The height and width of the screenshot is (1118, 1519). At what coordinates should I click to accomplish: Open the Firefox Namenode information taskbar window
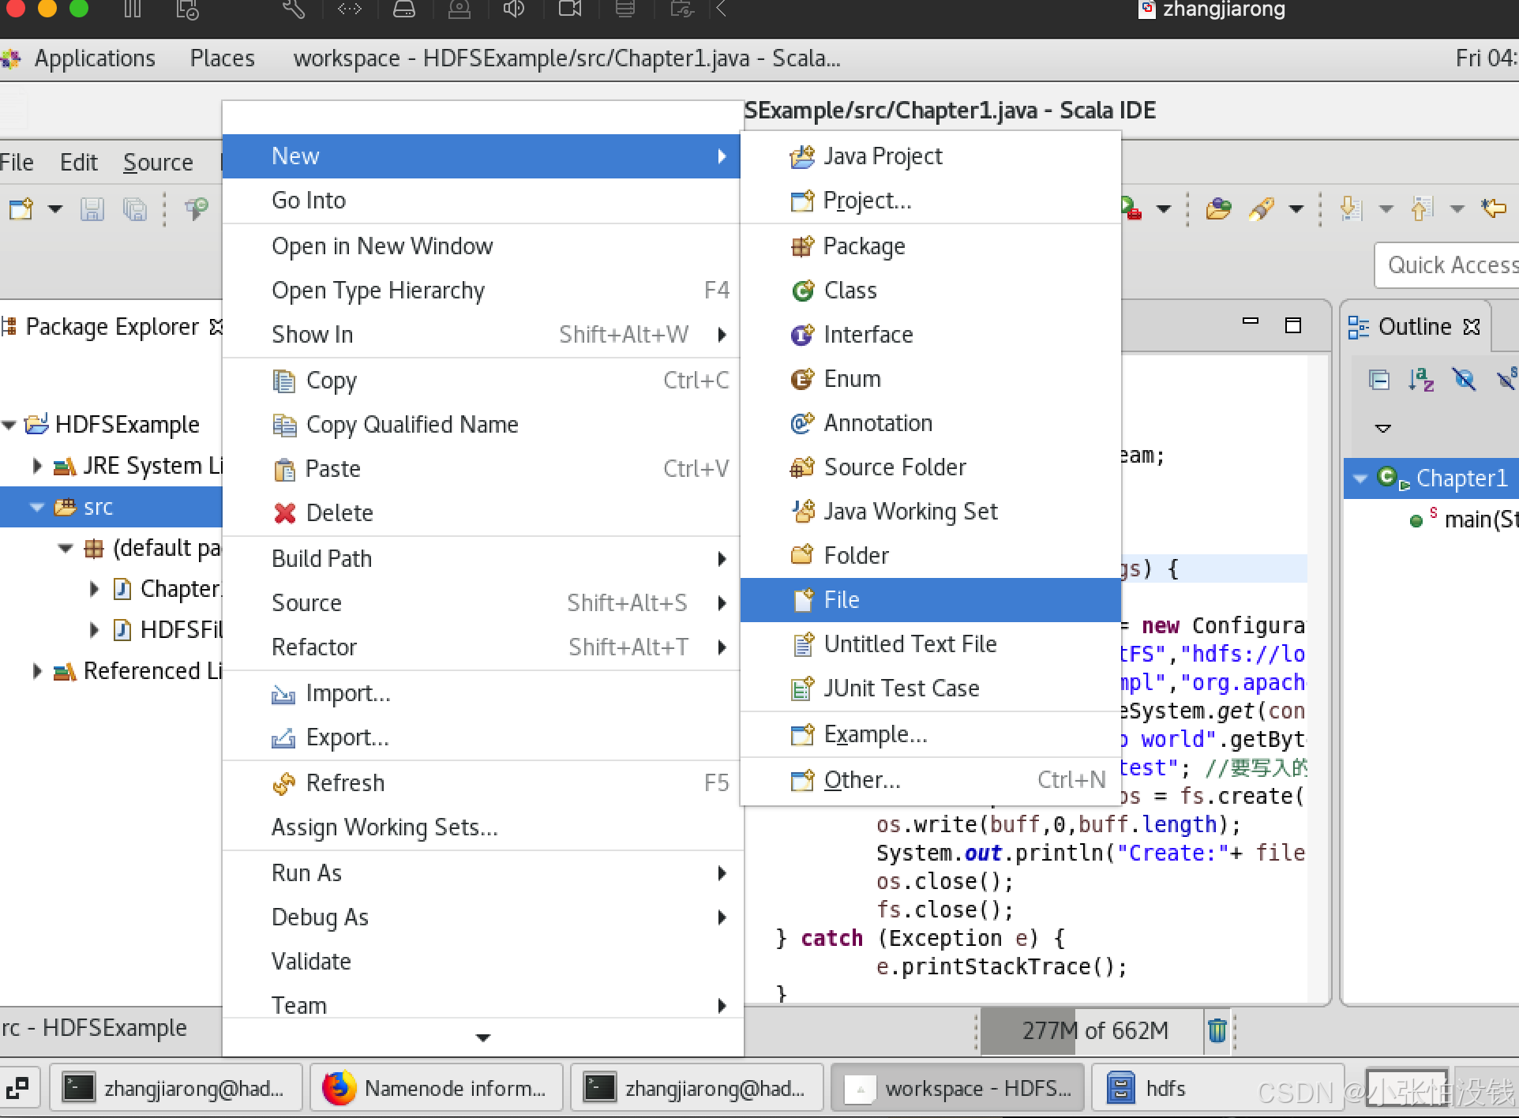point(437,1087)
